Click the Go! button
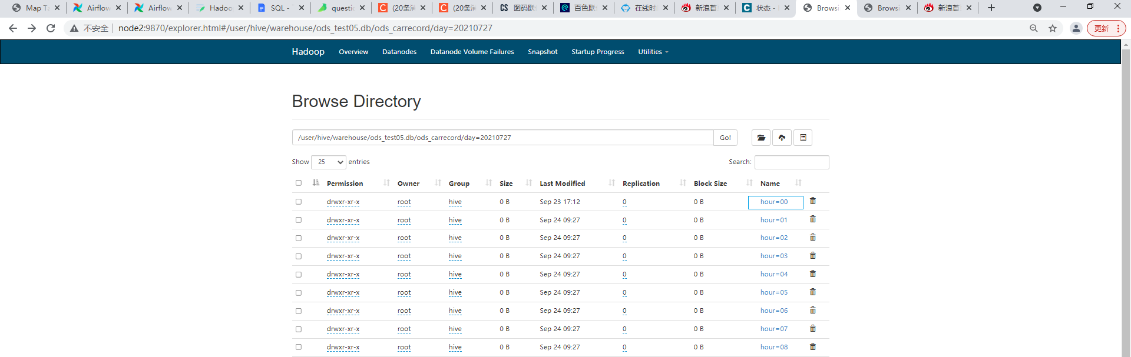 click(x=725, y=138)
